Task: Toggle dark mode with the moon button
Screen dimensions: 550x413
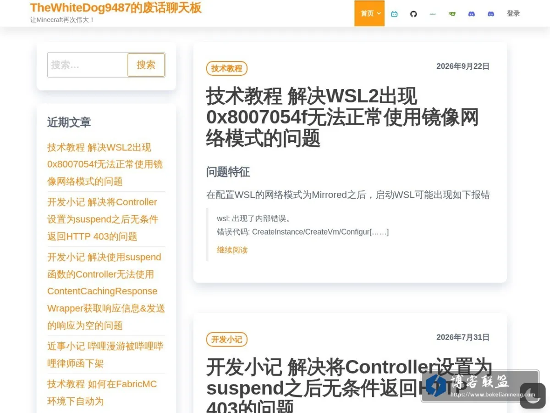Action: [533, 395]
